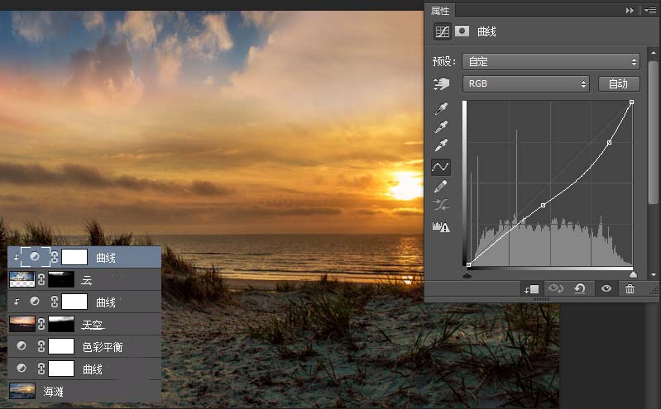Click the scrollbar up arrow in Properties
Screen dimensions: 661x409
click(x=654, y=53)
